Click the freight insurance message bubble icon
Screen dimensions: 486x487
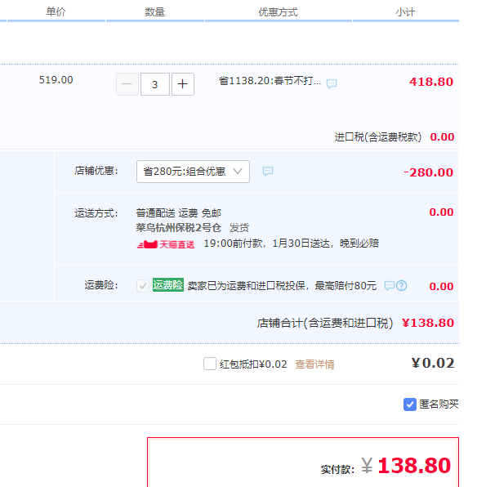point(390,285)
